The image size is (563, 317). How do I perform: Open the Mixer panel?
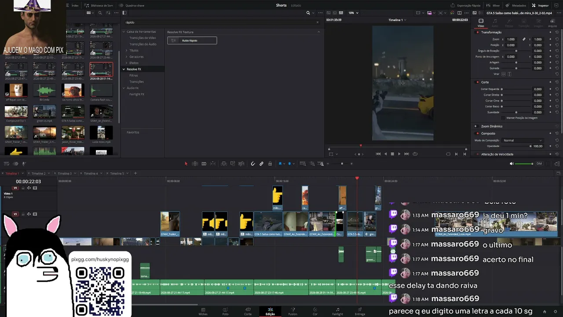tap(494, 5)
